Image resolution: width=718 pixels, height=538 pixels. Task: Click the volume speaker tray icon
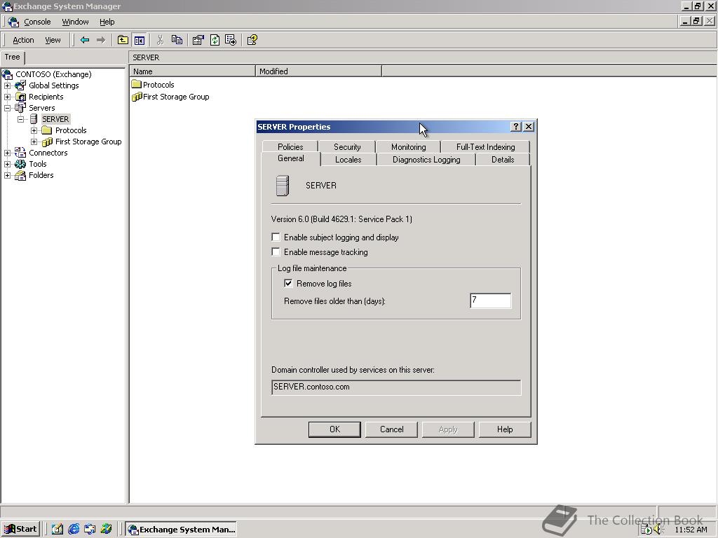[x=658, y=530]
